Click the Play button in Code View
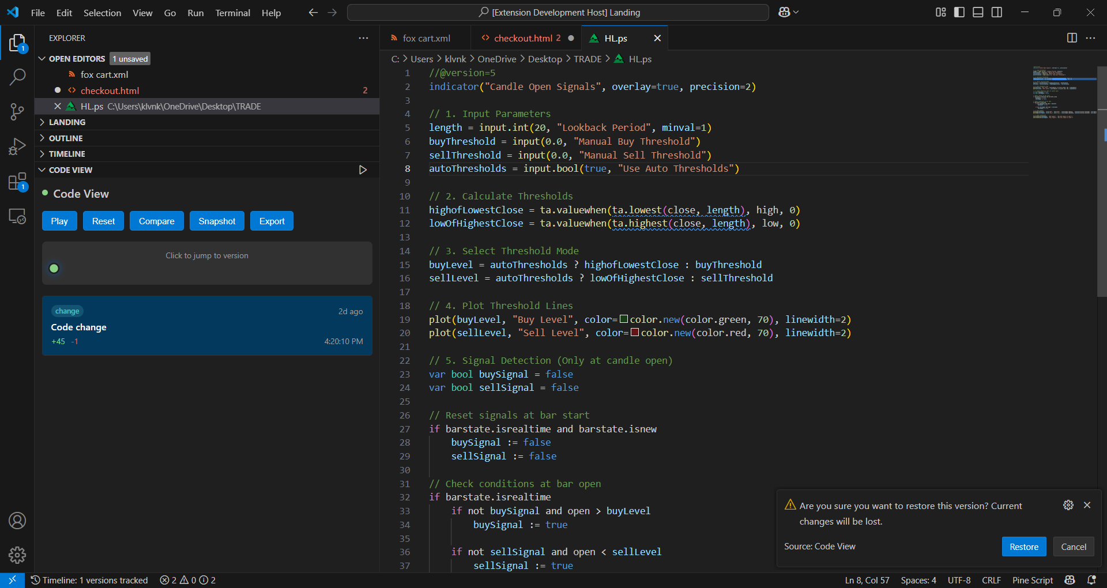 click(x=59, y=221)
